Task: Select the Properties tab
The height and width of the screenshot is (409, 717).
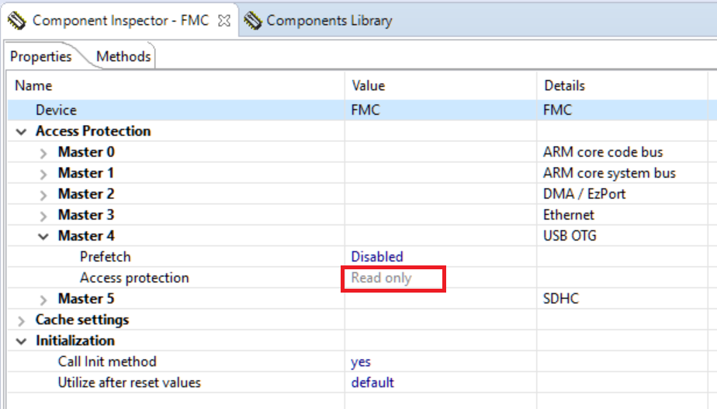Action: click(40, 57)
